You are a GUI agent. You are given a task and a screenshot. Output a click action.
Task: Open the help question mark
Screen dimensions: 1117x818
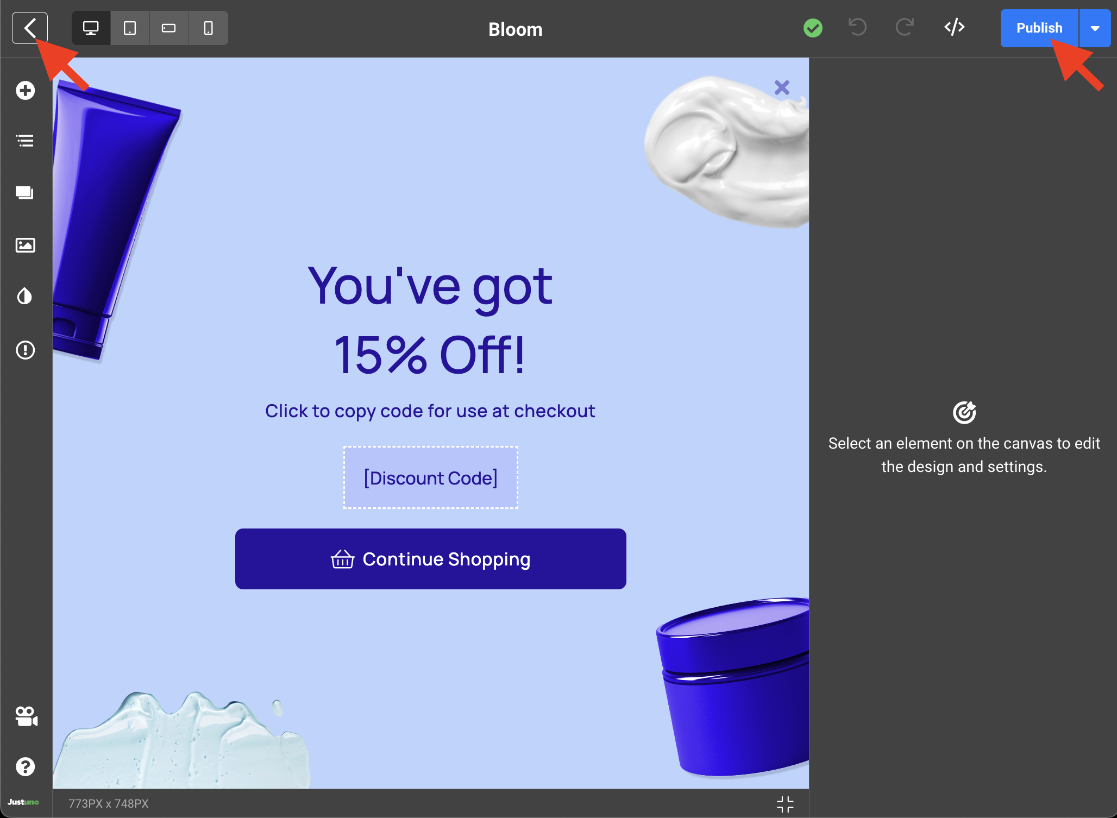coord(25,766)
